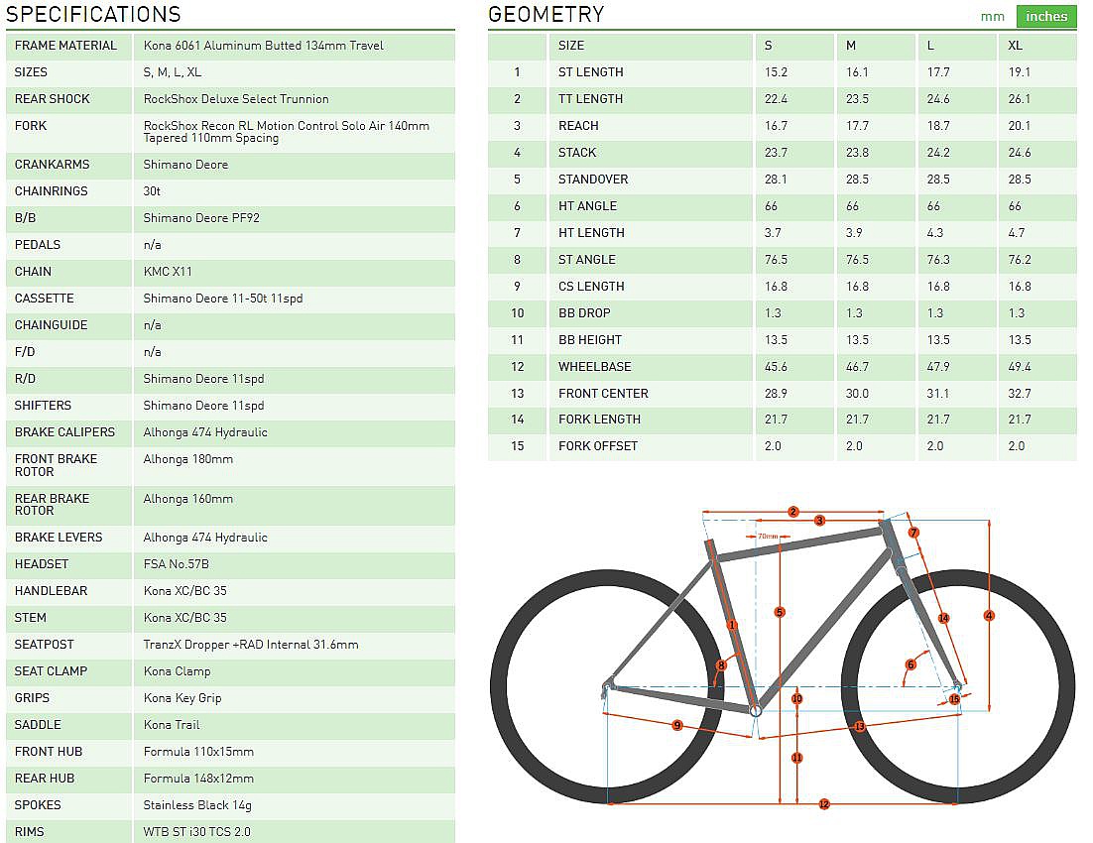The image size is (1093, 843).
Task: Switch geometry units to mm
Action: [x=992, y=16]
